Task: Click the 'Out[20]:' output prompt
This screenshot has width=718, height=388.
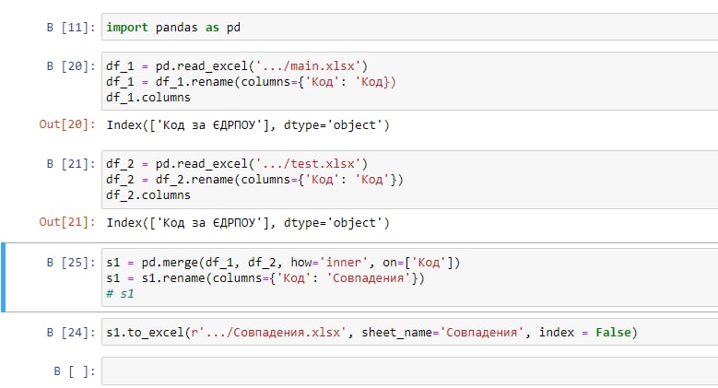Action: [67, 124]
